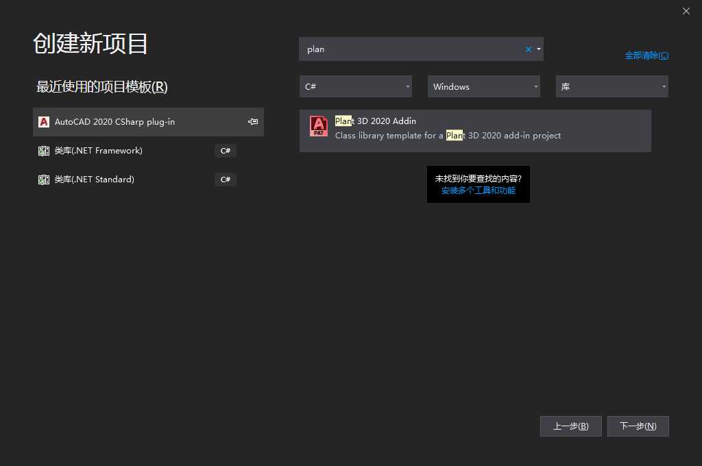Click the AutoCAD icon beside CSharp plug-in template

[44, 122]
